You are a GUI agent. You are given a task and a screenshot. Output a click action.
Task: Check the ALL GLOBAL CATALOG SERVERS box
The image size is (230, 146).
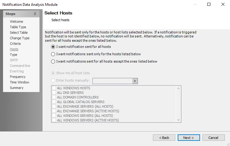(x=54, y=102)
